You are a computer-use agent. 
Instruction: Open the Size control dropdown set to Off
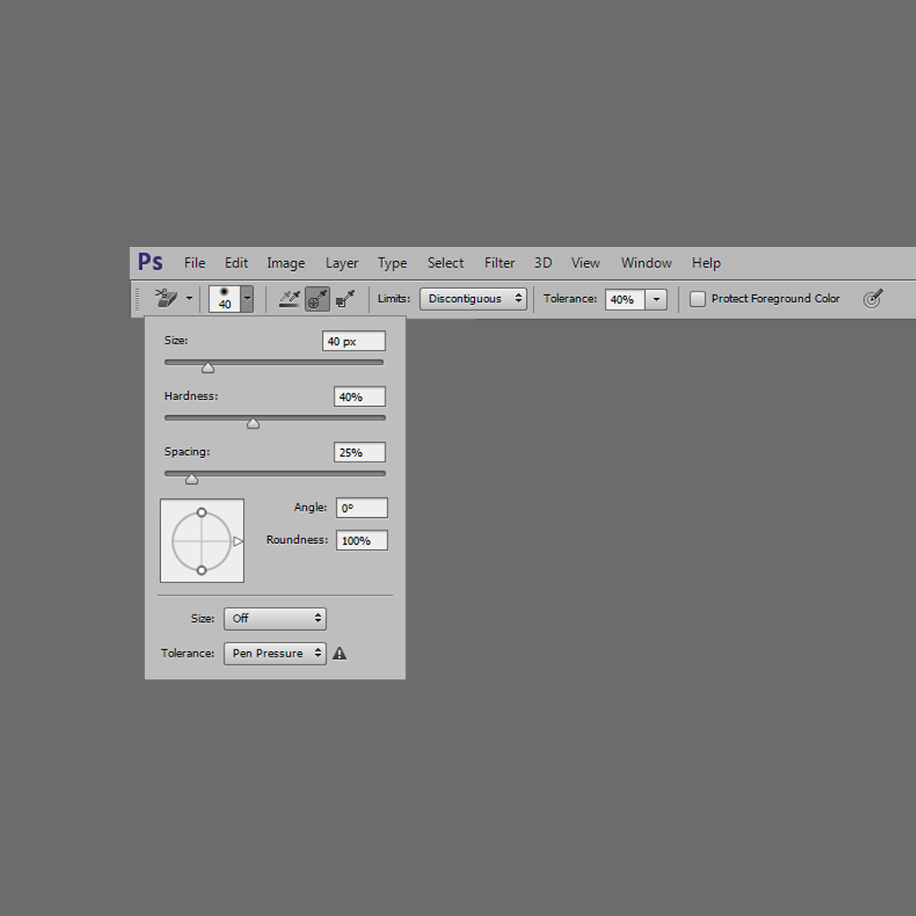click(x=275, y=618)
